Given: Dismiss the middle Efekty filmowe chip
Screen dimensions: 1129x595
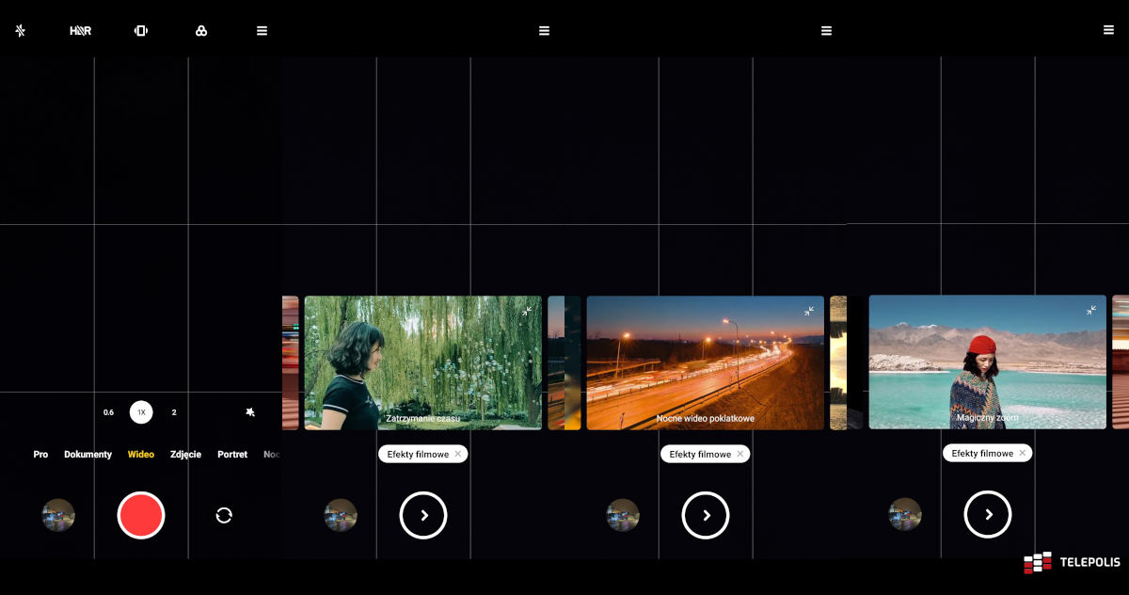Looking at the screenshot, I should click(x=740, y=454).
